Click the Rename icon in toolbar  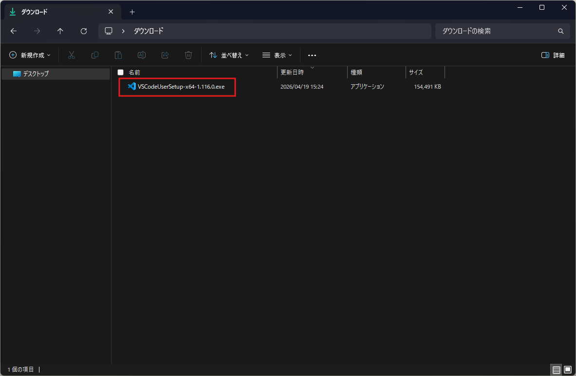tap(142, 55)
